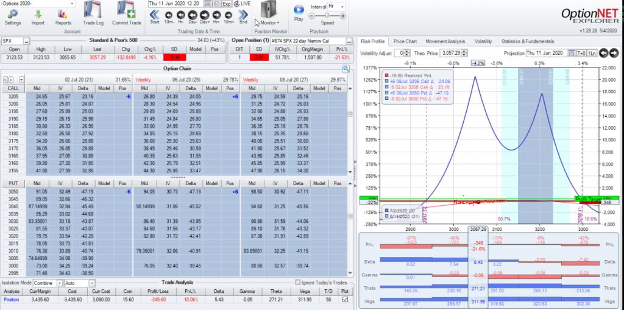Screen dimensions: 624x310
Task: Switch to LIVE mode
Action: [242, 4]
